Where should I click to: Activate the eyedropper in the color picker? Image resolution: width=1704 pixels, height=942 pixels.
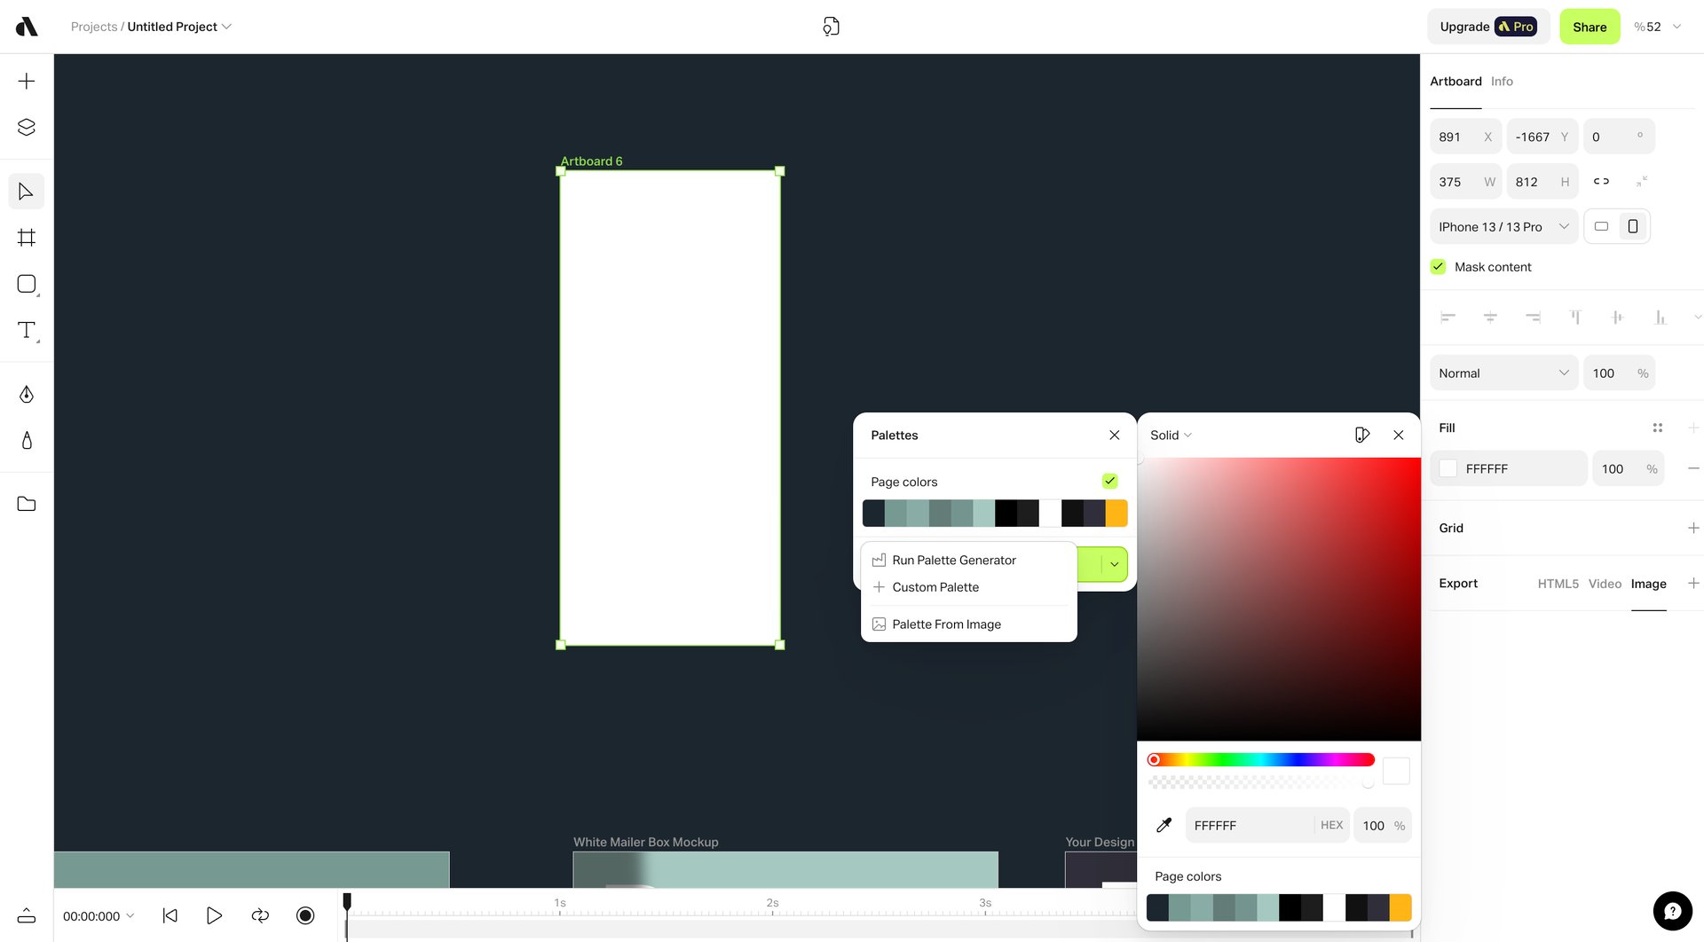point(1164,825)
